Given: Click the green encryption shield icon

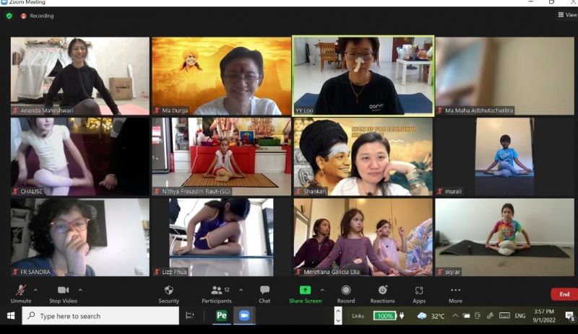Looking at the screenshot, I should point(9,16).
